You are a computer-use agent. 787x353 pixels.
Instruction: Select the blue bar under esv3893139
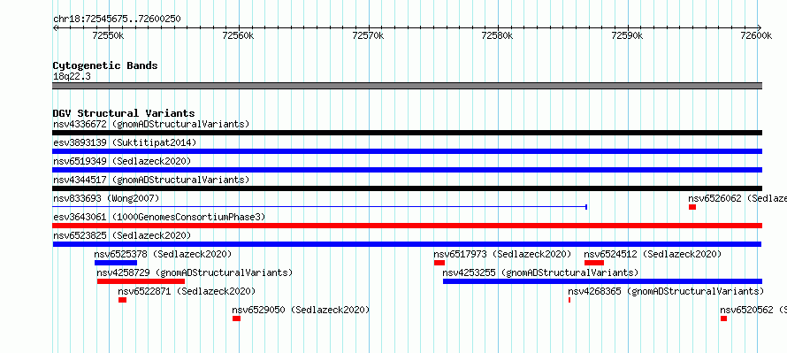(407, 151)
